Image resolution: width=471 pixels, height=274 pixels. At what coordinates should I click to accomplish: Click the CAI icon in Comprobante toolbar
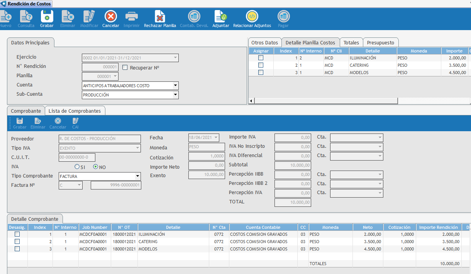tap(75, 121)
